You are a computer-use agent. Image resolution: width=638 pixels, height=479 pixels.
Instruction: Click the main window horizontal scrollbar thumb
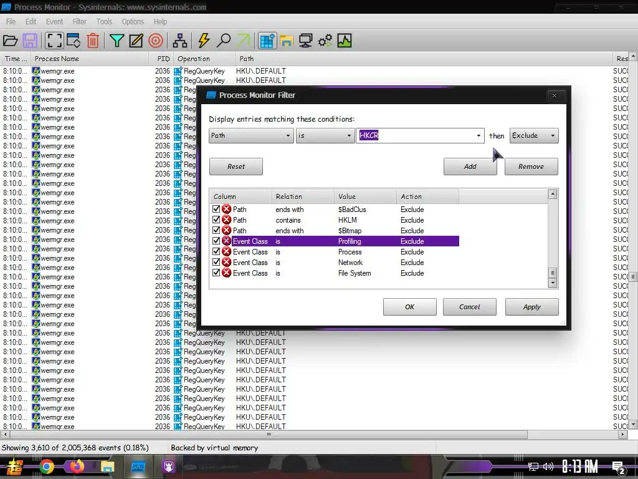coord(269,434)
